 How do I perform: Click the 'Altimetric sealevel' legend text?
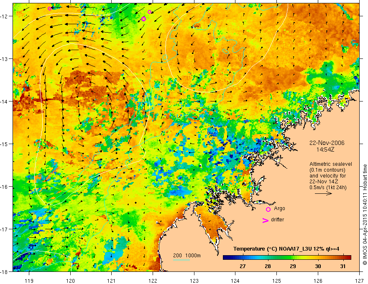click(331, 164)
